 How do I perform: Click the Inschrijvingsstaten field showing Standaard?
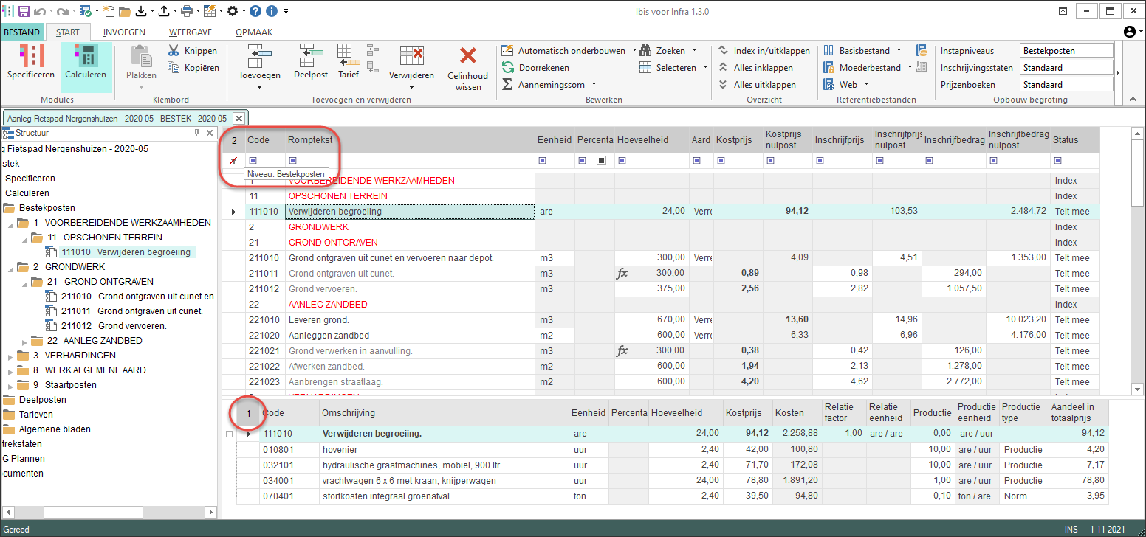coord(1066,68)
